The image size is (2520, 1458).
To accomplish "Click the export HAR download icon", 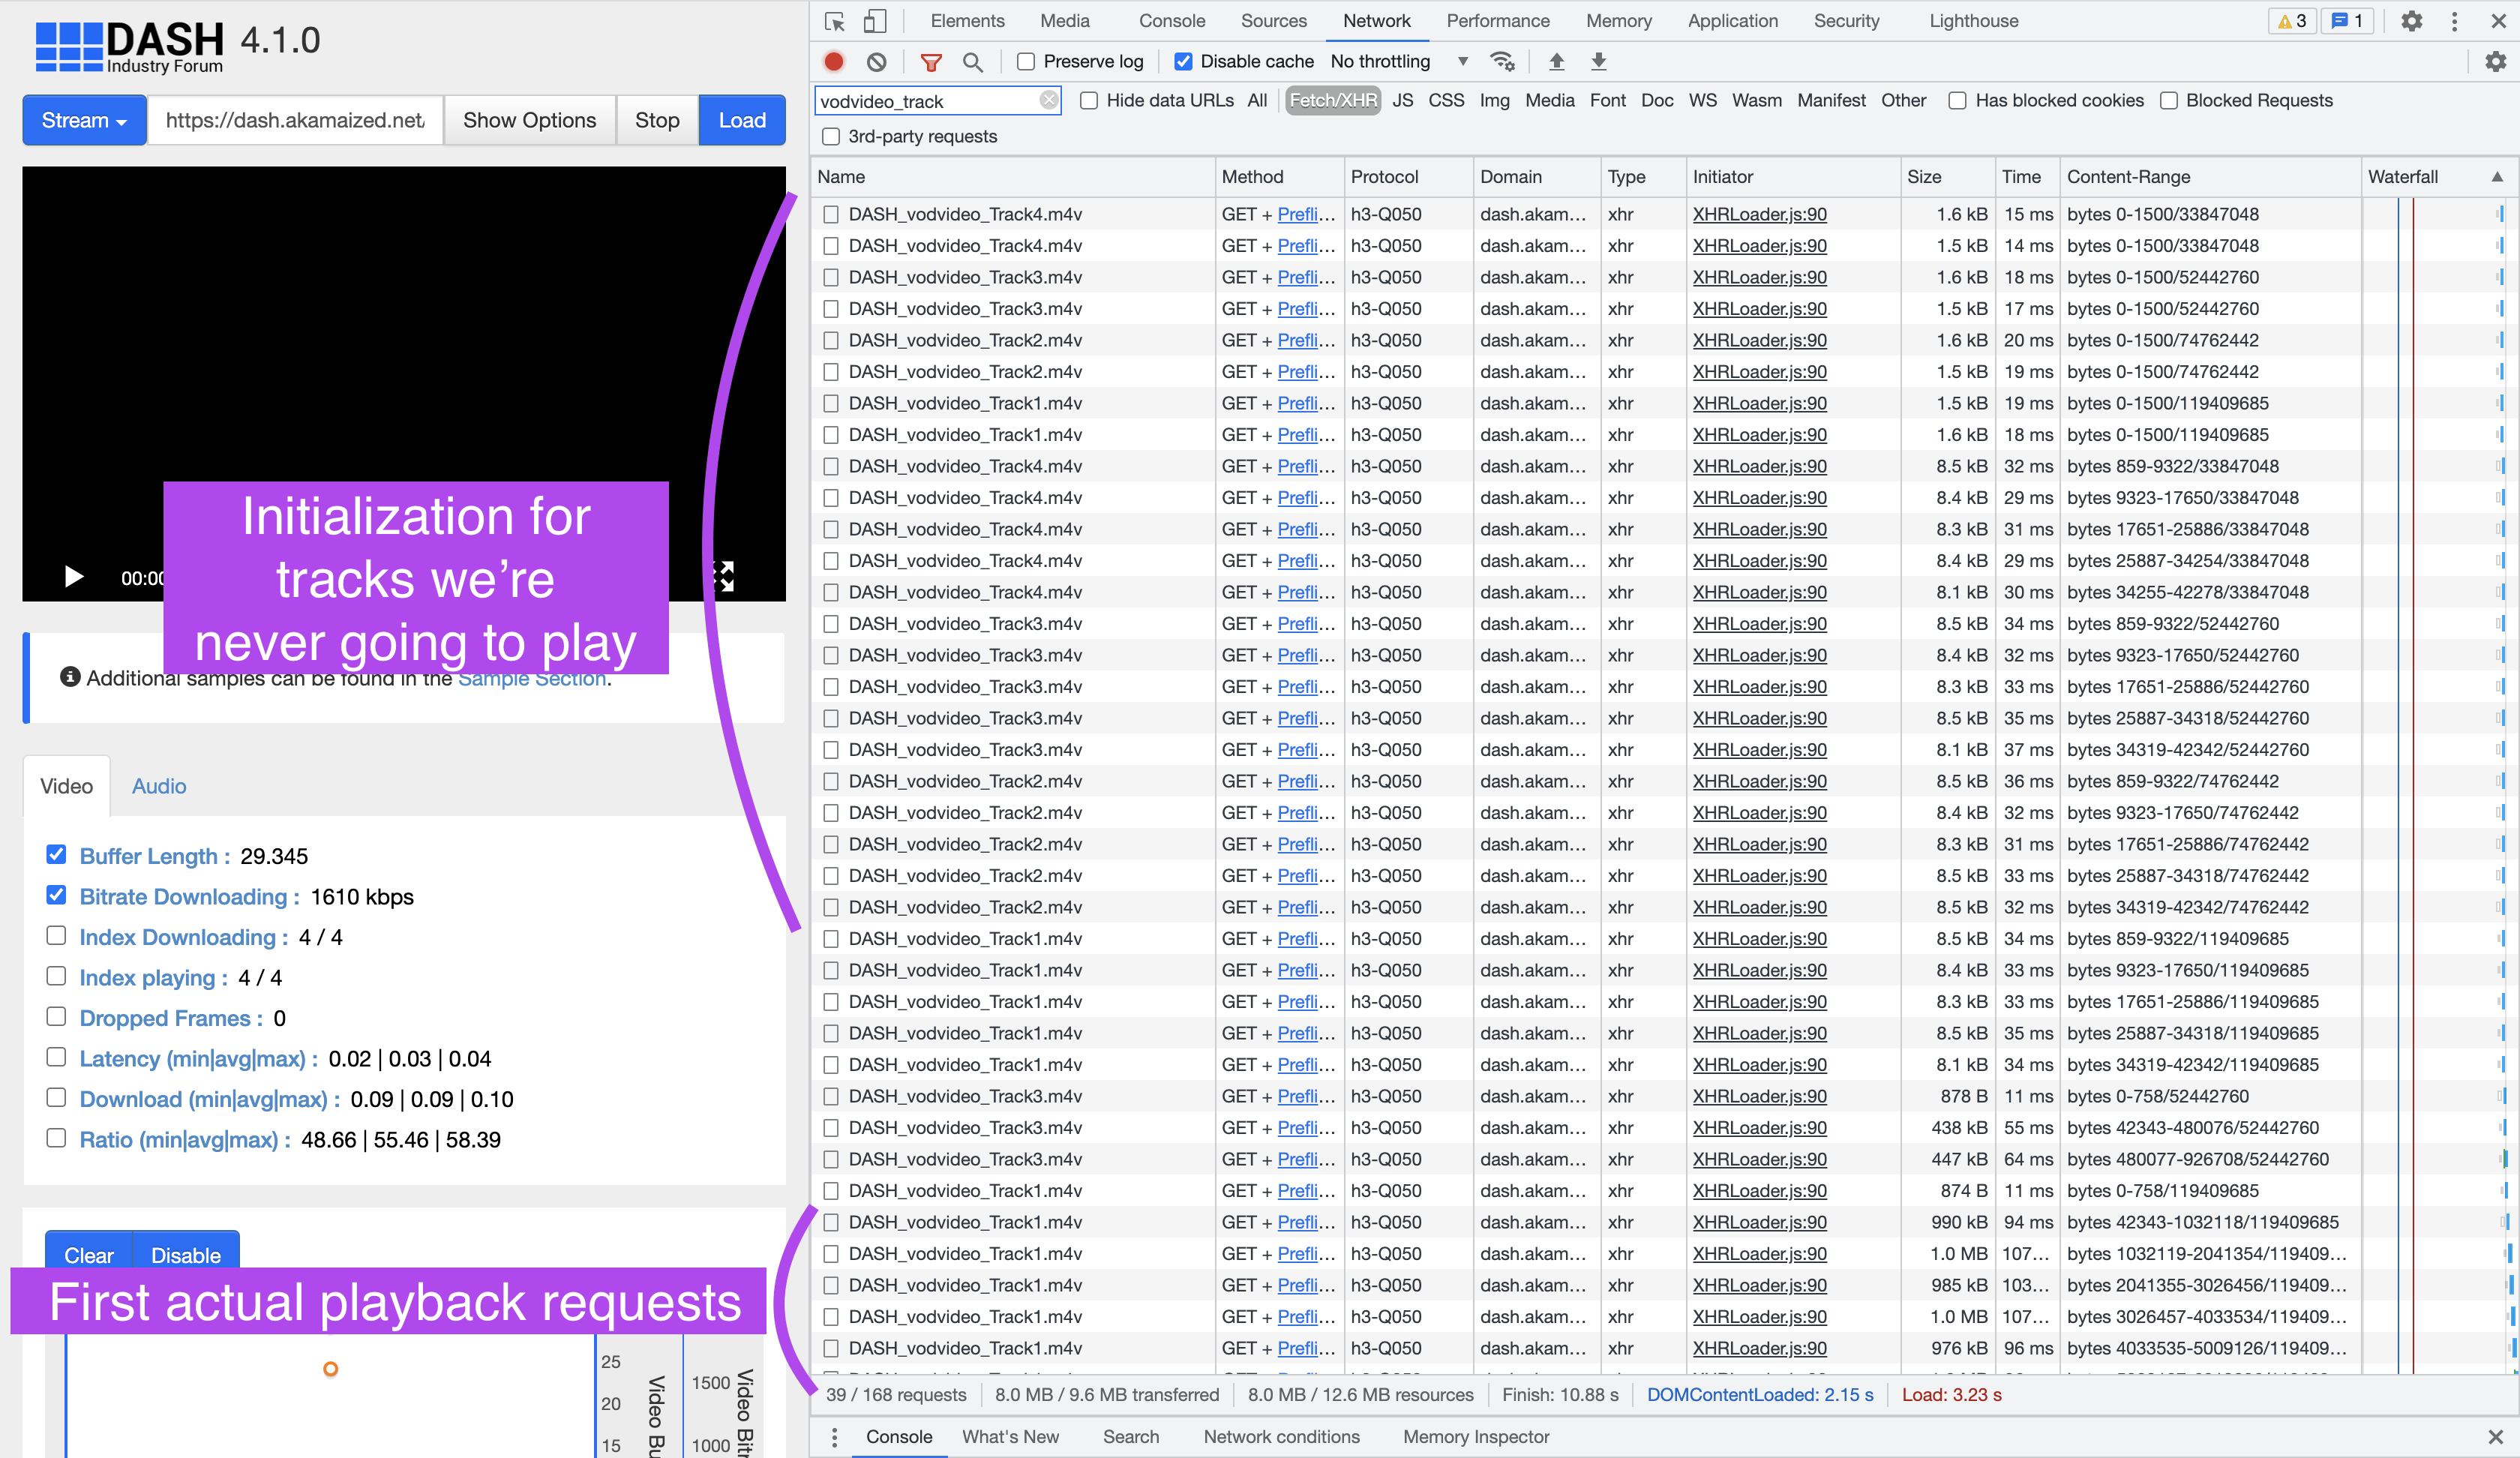I will [1598, 62].
